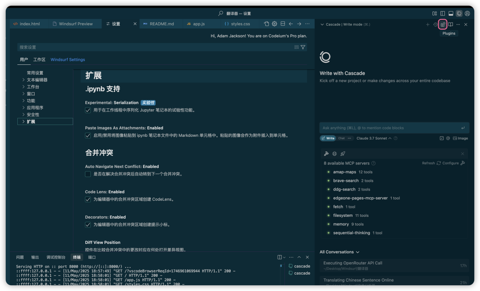This screenshot has height=291, width=480.
Task: Click the rocket icon above MCP servers
Action: click(343, 154)
